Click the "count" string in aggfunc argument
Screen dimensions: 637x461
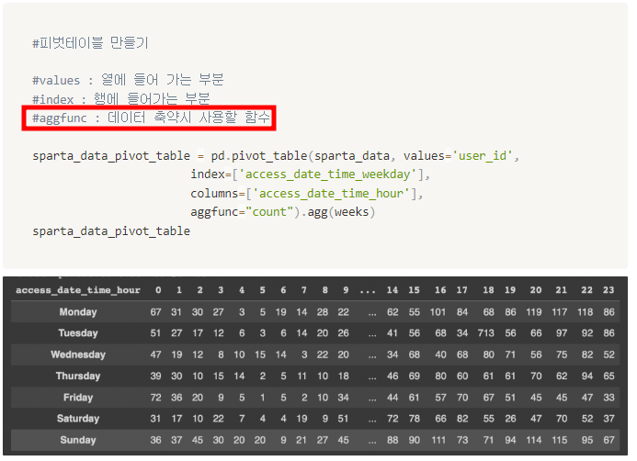click(269, 212)
